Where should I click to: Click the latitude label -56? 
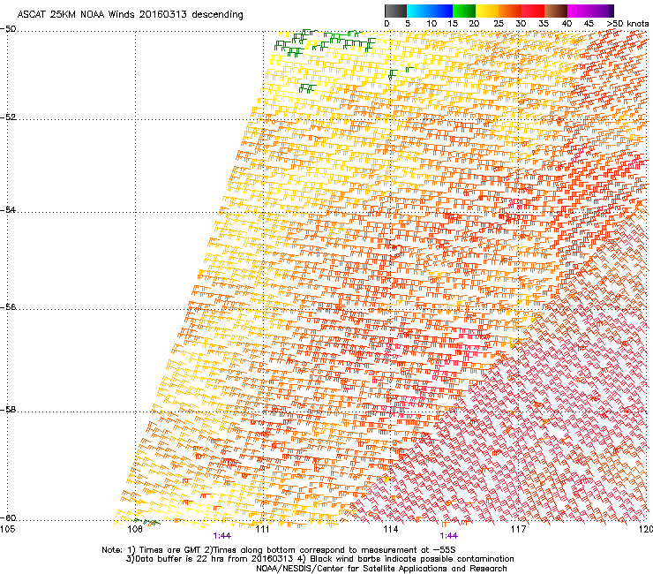point(8,306)
